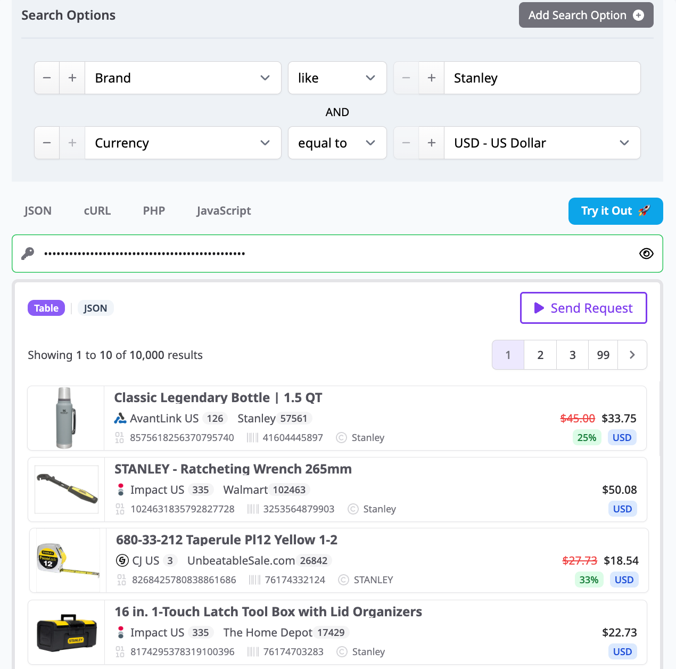The width and height of the screenshot is (676, 669).
Task: Click the Classic Legendary Bottle thumbnail
Action: [x=65, y=418]
